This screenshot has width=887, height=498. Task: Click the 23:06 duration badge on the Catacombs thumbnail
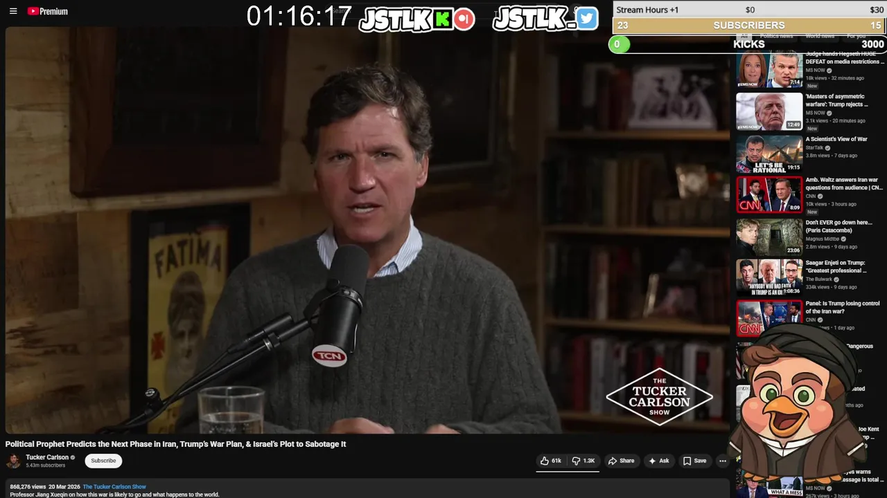click(793, 250)
